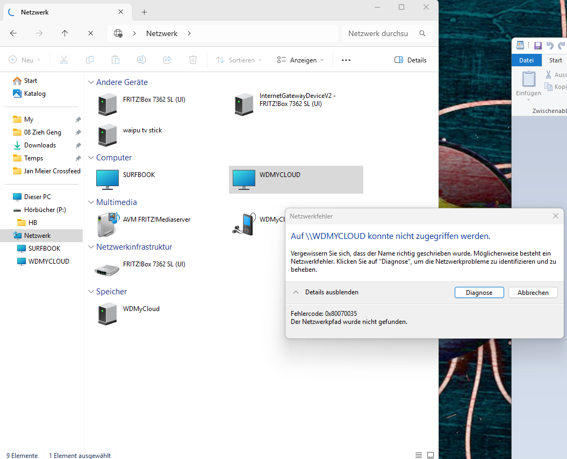
Task: Go back using the back arrow
Action: (x=13, y=33)
